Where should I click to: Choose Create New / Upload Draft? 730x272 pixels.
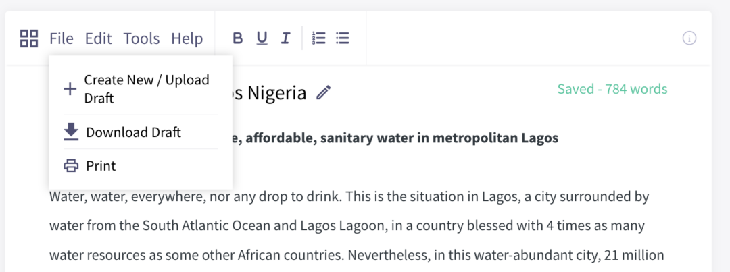click(x=141, y=89)
